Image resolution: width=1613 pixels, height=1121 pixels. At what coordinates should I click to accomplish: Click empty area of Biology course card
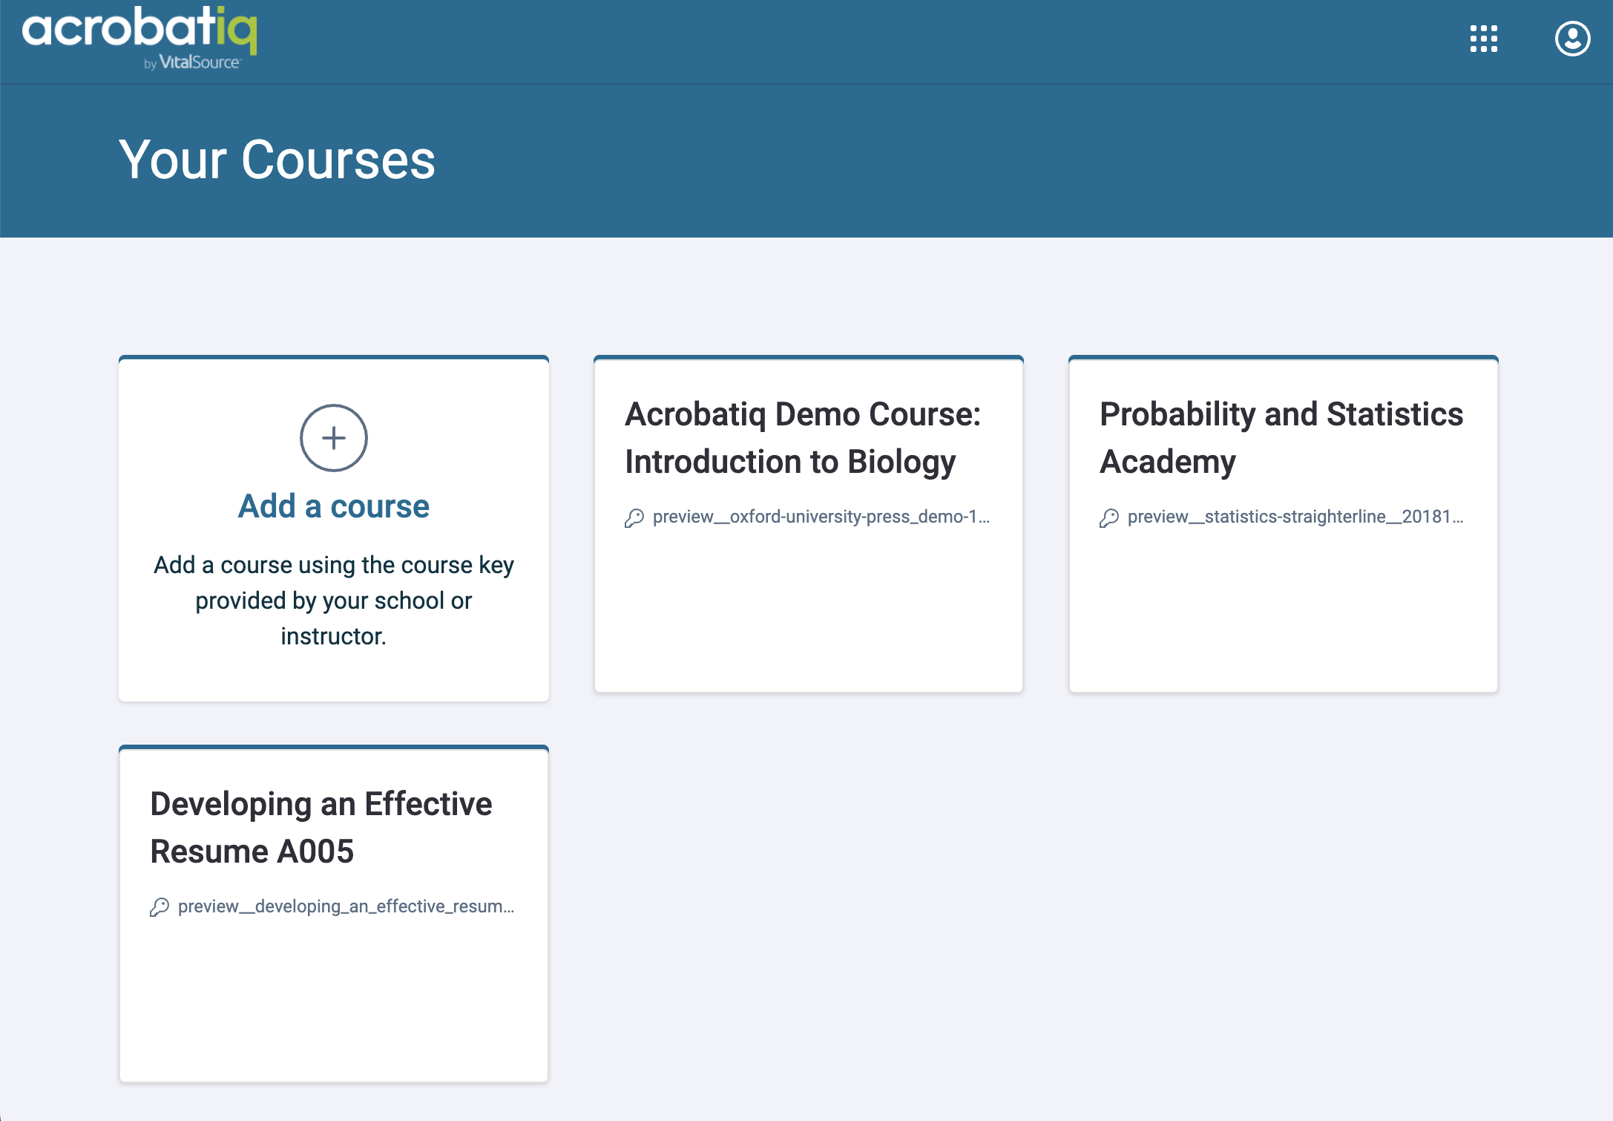click(808, 616)
